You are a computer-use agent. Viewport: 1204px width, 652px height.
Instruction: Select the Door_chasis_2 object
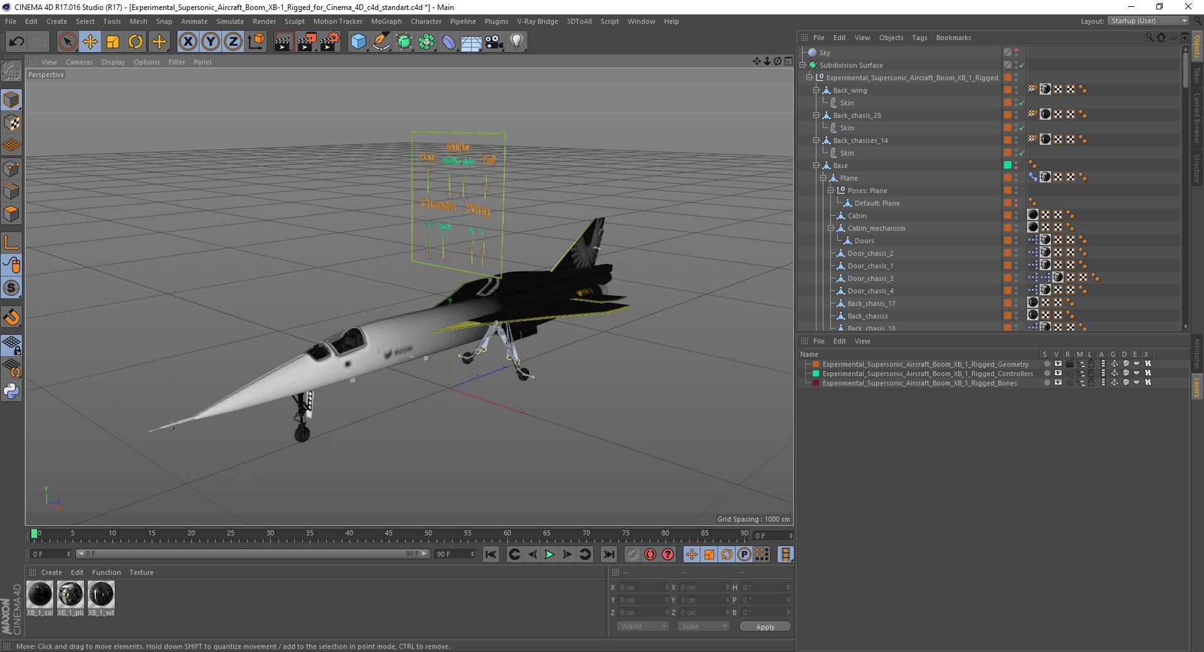point(870,253)
